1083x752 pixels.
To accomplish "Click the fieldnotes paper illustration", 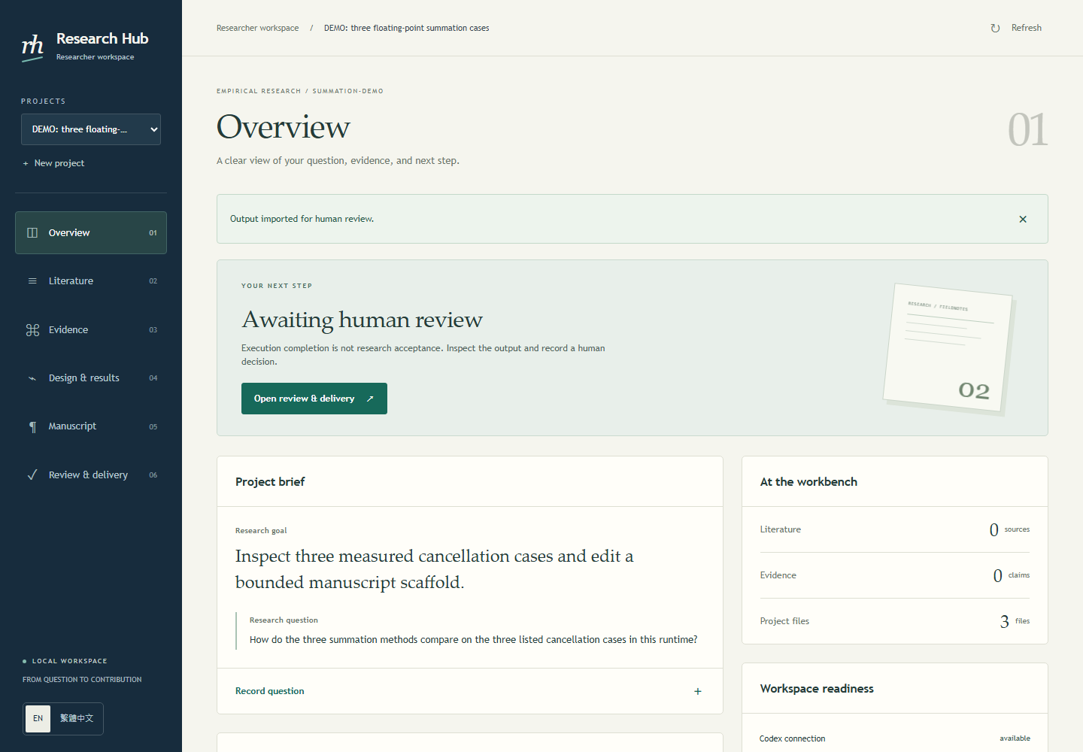I will (949, 348).
